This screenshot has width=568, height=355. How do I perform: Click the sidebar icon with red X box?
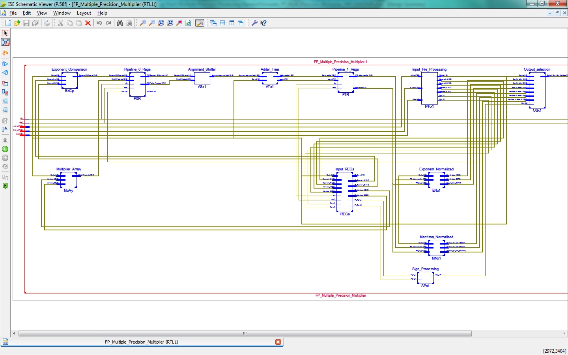5,92
